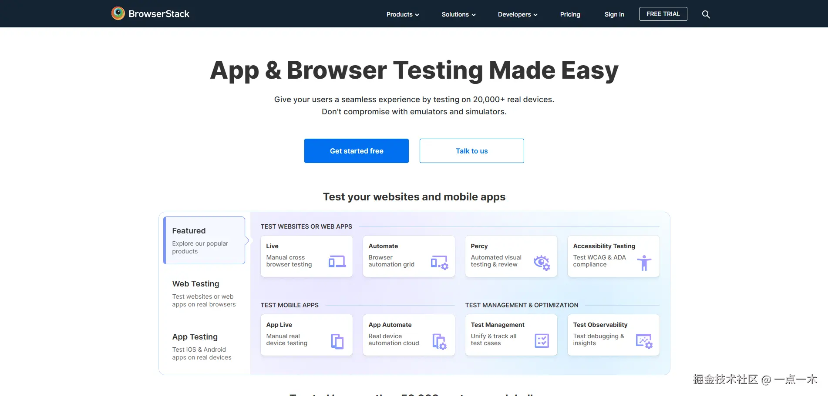828x396 pixels.
Task: Open the Test Management title
Action: click(497, 325)
